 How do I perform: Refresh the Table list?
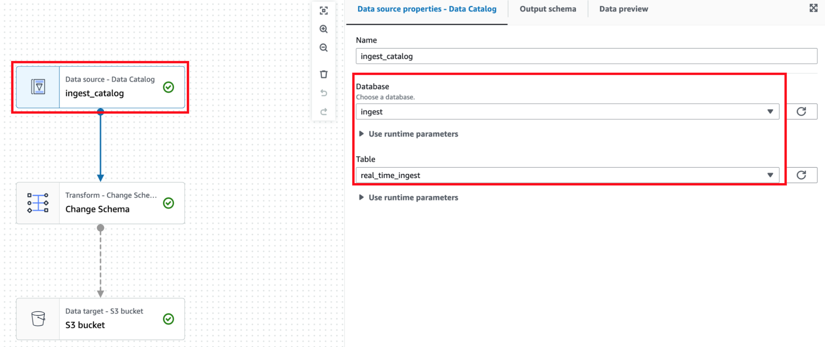pos(802,175)
